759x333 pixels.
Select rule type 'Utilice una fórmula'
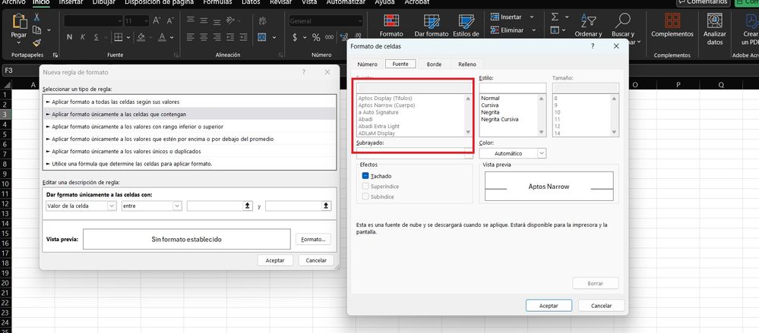[x=129, y=164]
